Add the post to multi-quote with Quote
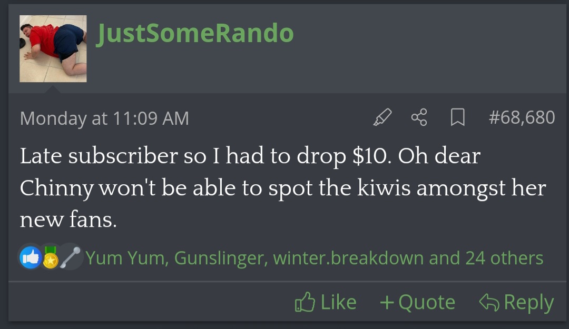 click(x=417, y=302)
